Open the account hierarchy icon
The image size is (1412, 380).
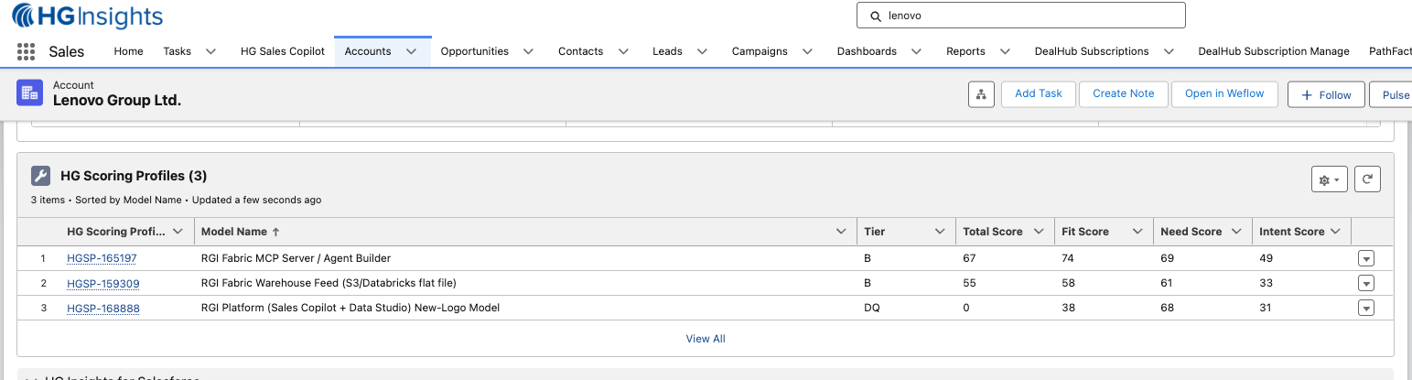981,94
